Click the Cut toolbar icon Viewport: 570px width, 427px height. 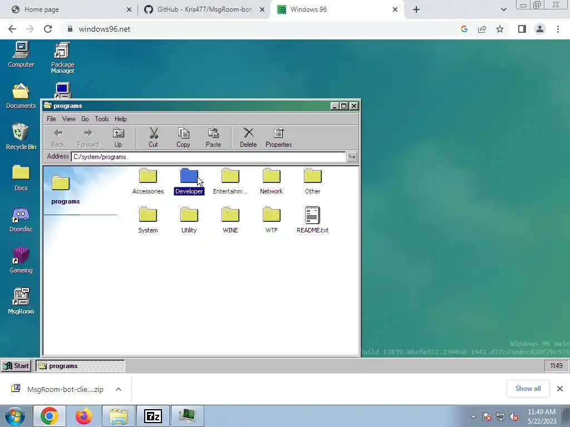tap(154, 138)
